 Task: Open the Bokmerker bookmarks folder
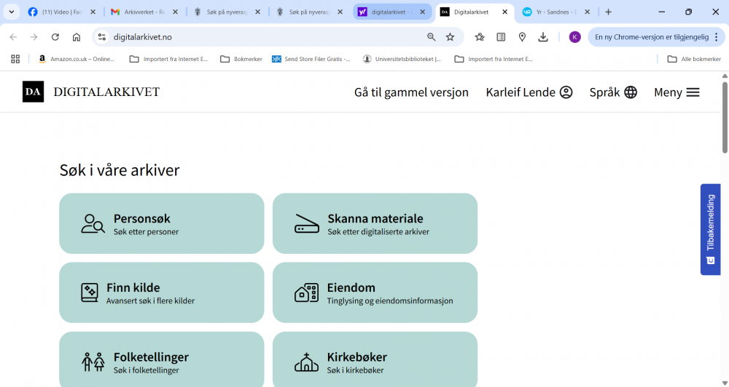tap(241, 59)
